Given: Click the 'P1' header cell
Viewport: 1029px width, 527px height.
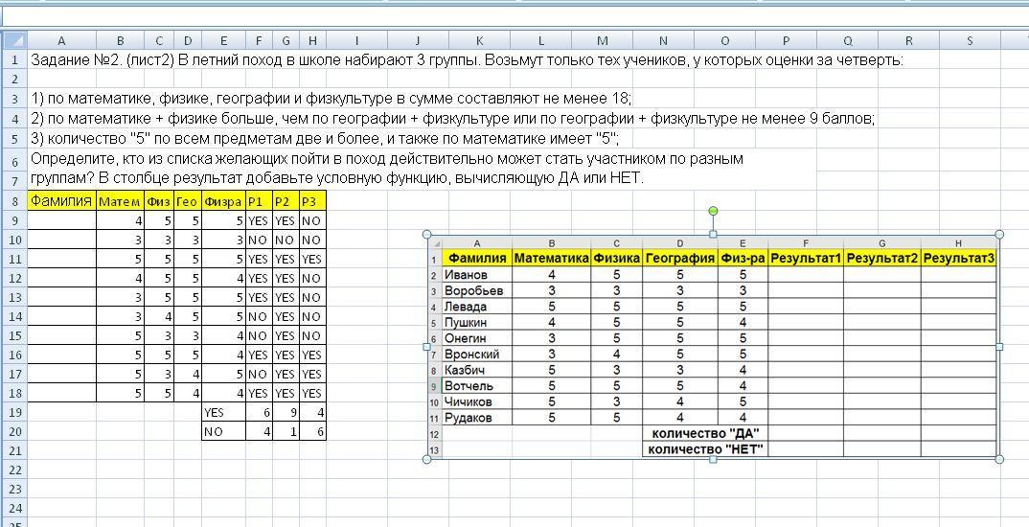Looking at the screenshot, I should click(x=259, y=201).
